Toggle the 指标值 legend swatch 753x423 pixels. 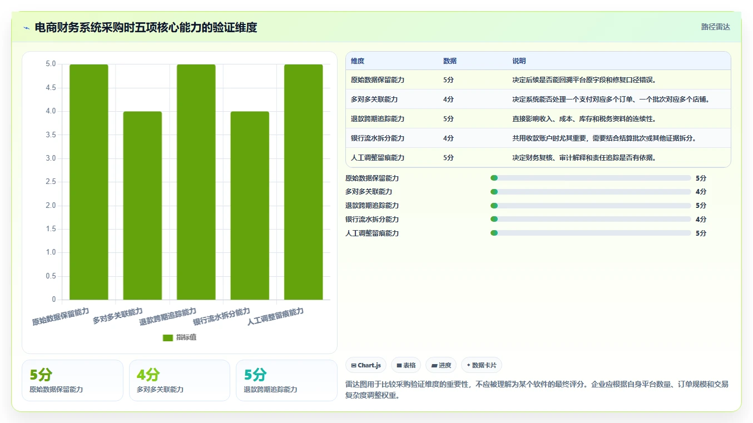click(168, 337)
